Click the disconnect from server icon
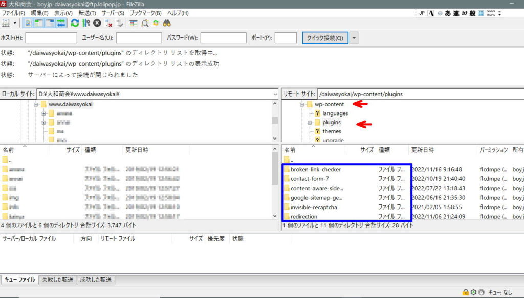Viewport: 524px width, 298px height. point(108,23)
